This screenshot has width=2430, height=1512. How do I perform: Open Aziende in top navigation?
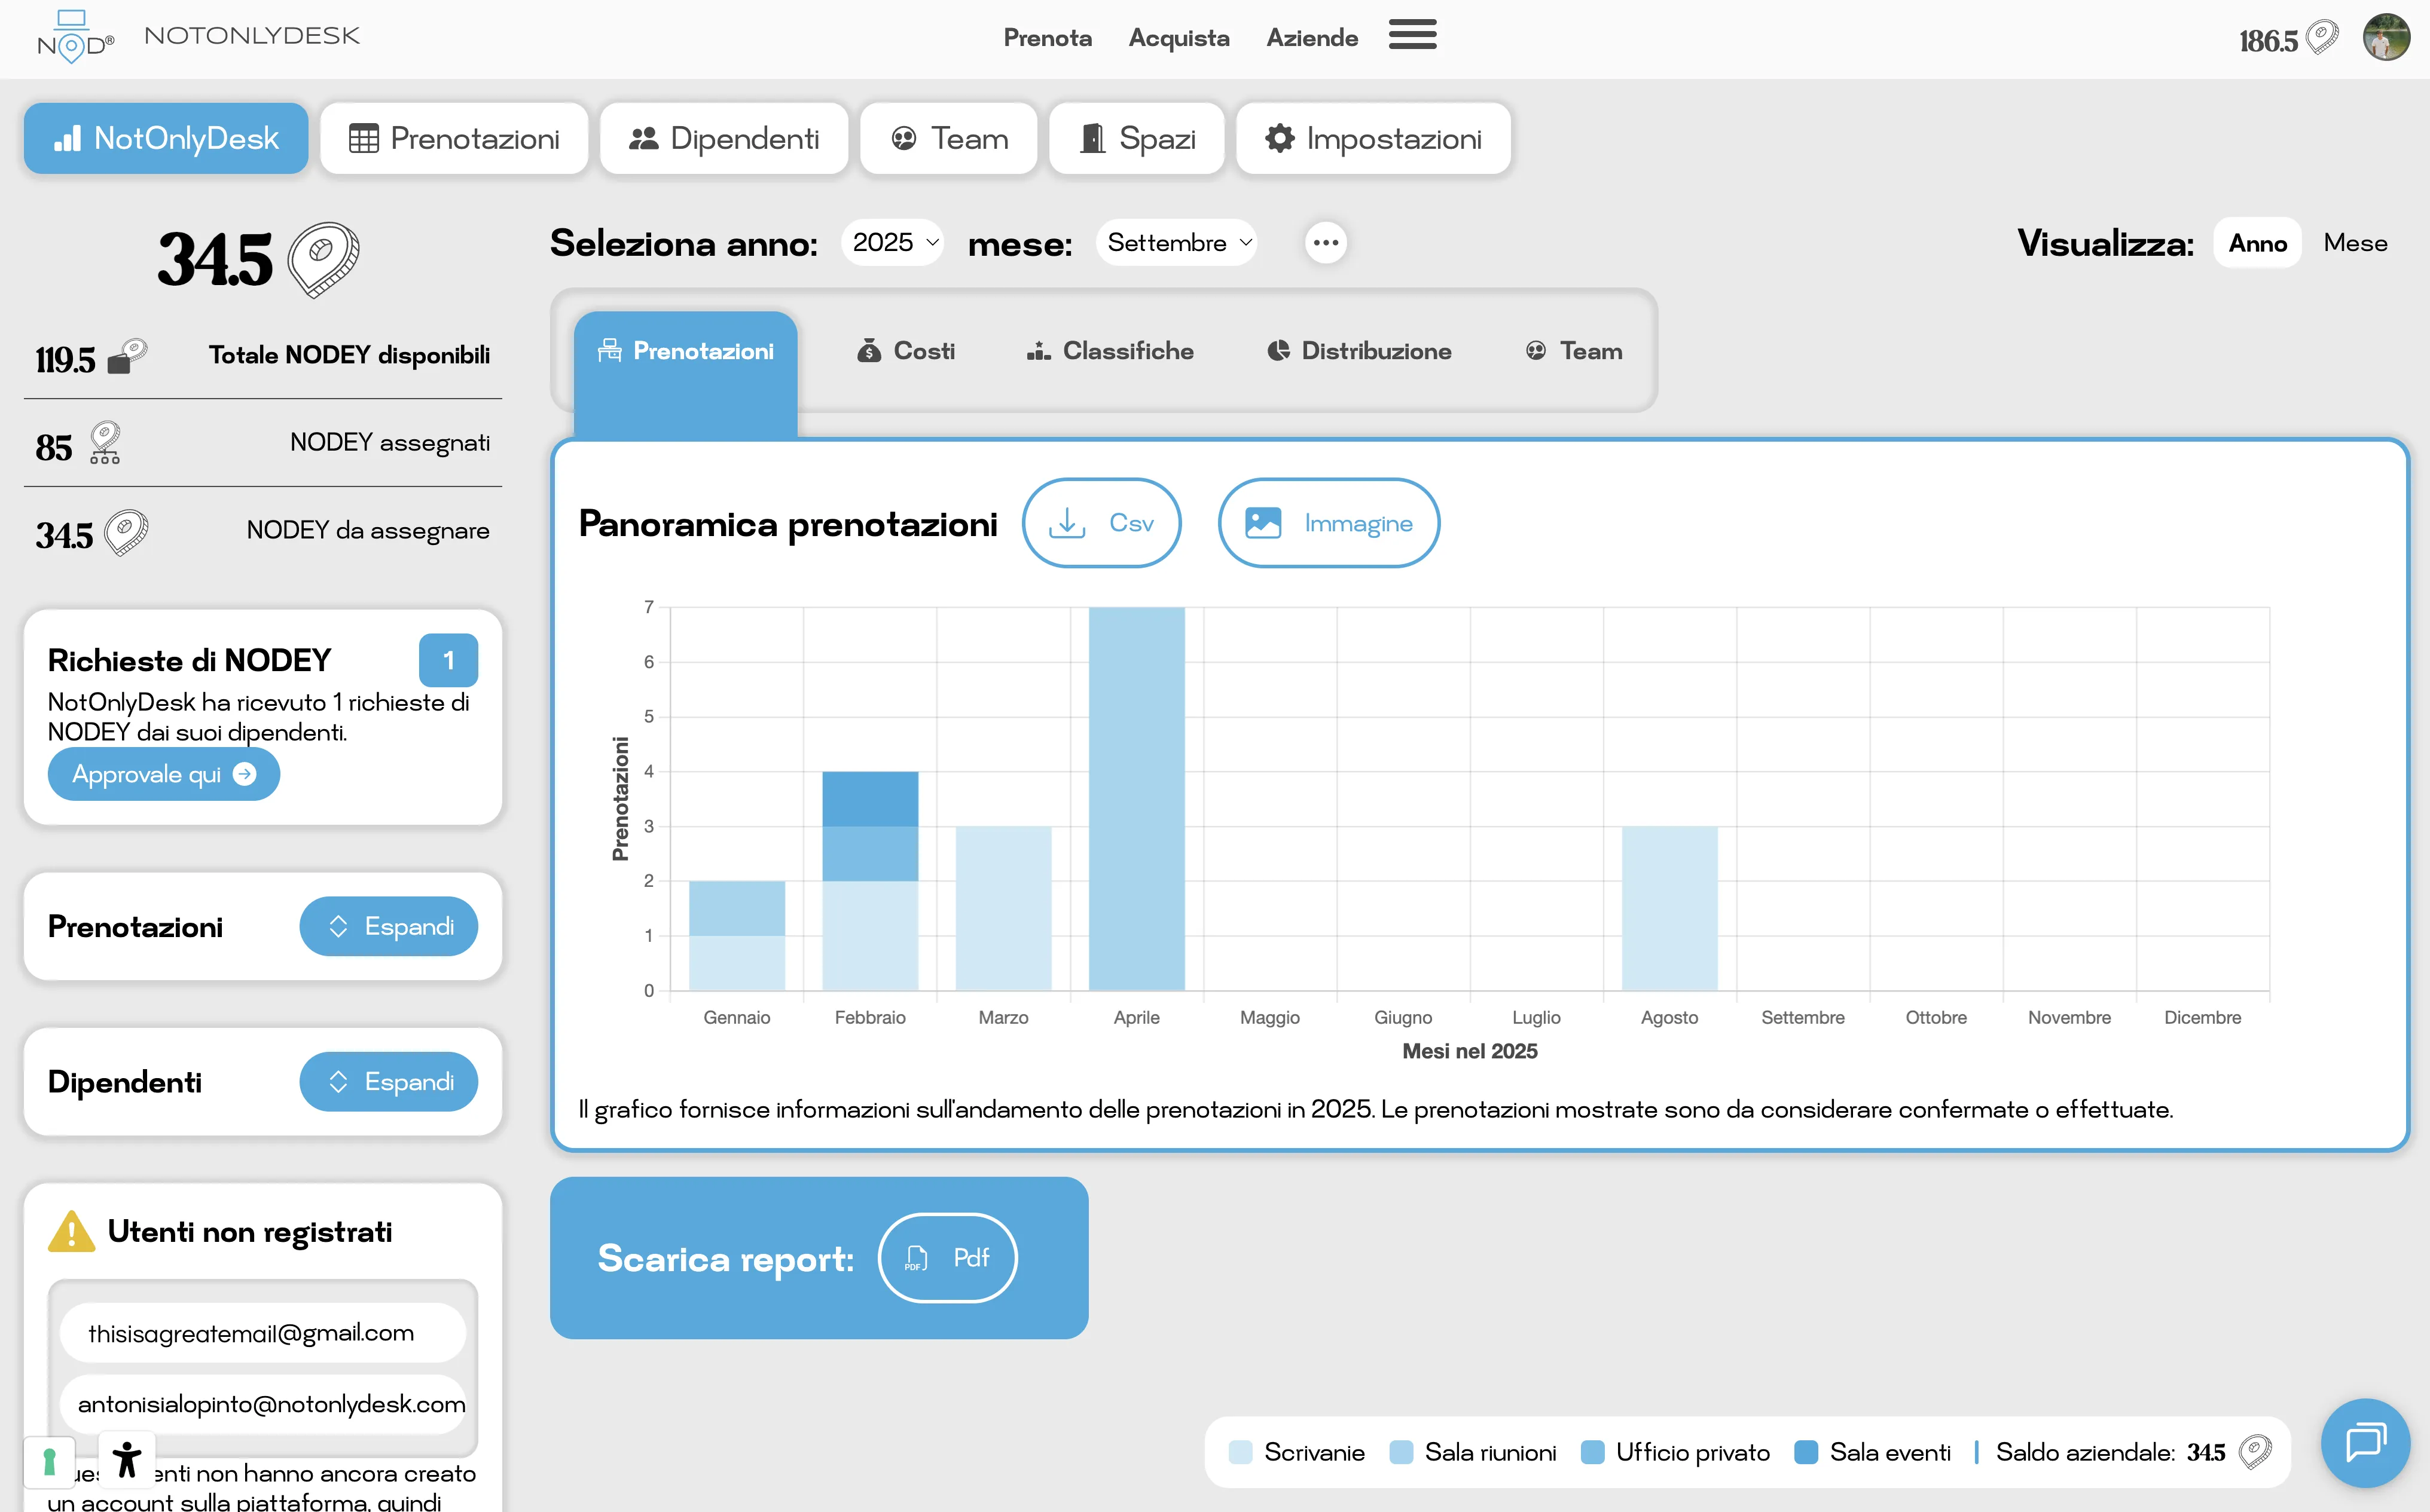1311,38
